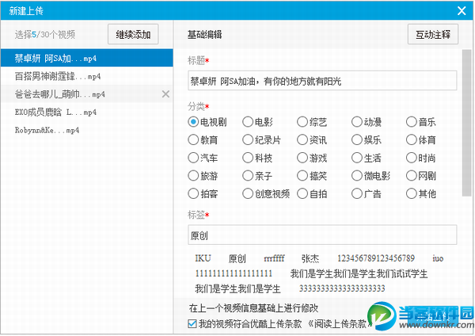Add the tag 我们是学生我们是学生我们试试学生
This screenshot has height=336, width=475.
click(x=359, y=273)
